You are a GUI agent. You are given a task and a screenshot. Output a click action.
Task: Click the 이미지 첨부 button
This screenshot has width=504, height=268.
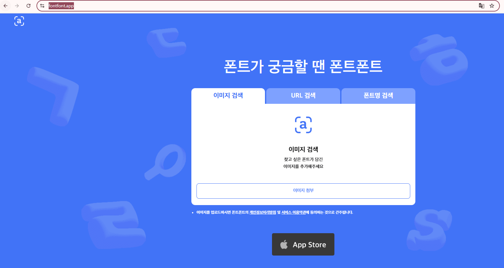[303, 191]
